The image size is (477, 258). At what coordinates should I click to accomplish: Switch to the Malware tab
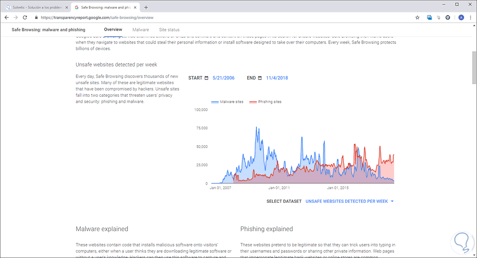(141, 30)
